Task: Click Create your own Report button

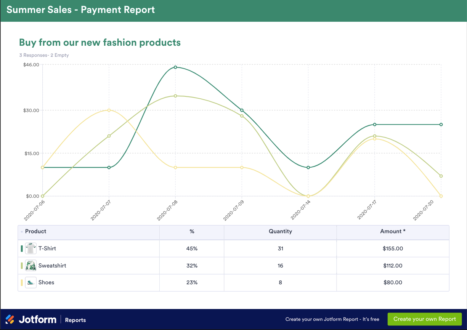Action: pos(425,319)
